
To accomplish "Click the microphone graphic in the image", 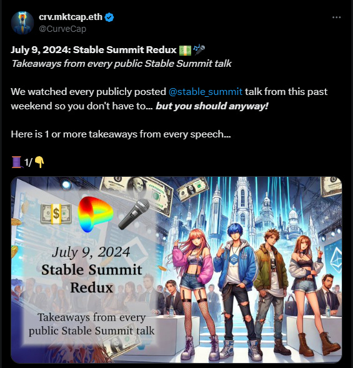I will point(134,214).
